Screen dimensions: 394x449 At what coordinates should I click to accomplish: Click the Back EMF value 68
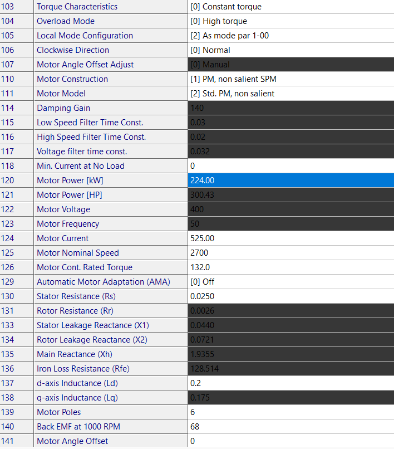click(x=195, y=427)
